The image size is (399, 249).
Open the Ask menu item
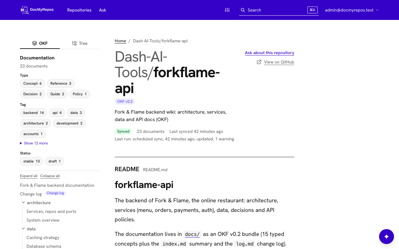point(103,10)
